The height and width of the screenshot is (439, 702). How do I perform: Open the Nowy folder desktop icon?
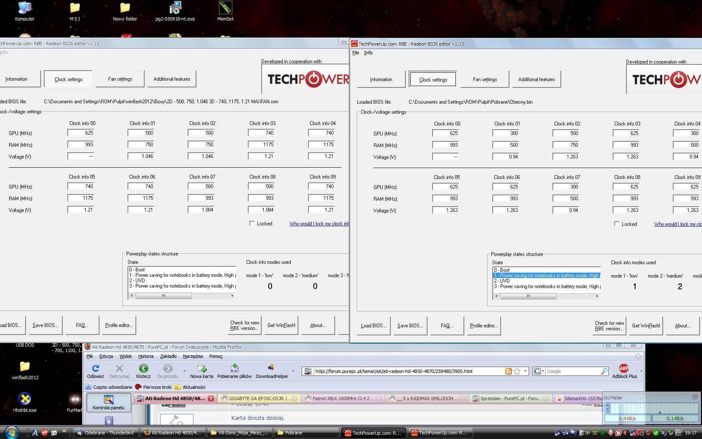tap(125, 8)
